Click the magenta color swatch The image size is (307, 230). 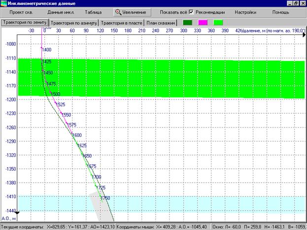click(203, 23)
